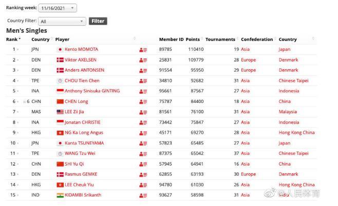Click the Denmark flag beside Rasmus GEMKE

(x=60, y=174)
